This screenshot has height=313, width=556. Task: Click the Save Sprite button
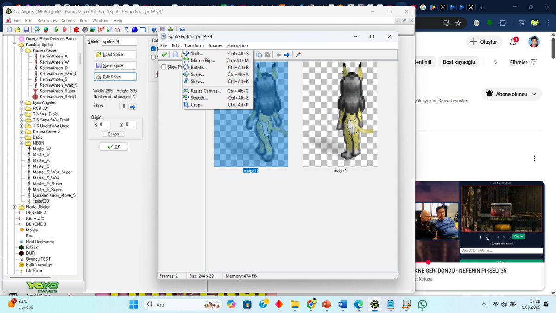(115, 65)
